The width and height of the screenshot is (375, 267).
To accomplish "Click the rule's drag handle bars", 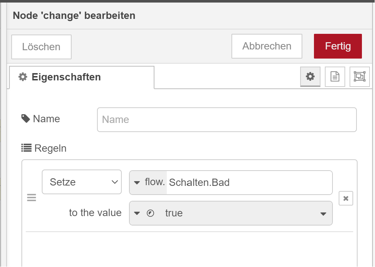I will click(32, 198).
